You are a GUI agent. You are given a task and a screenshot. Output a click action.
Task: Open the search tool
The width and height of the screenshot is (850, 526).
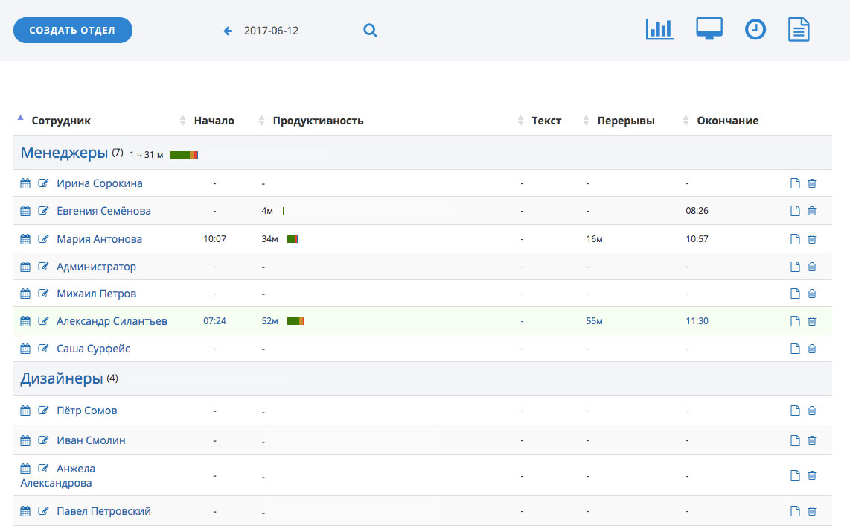[x=370, y=31]
